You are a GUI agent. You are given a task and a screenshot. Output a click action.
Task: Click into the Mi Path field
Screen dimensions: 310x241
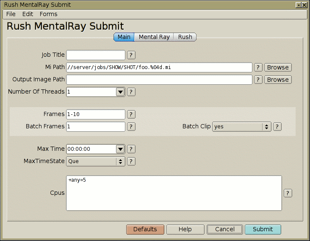[x=159, y=67]
